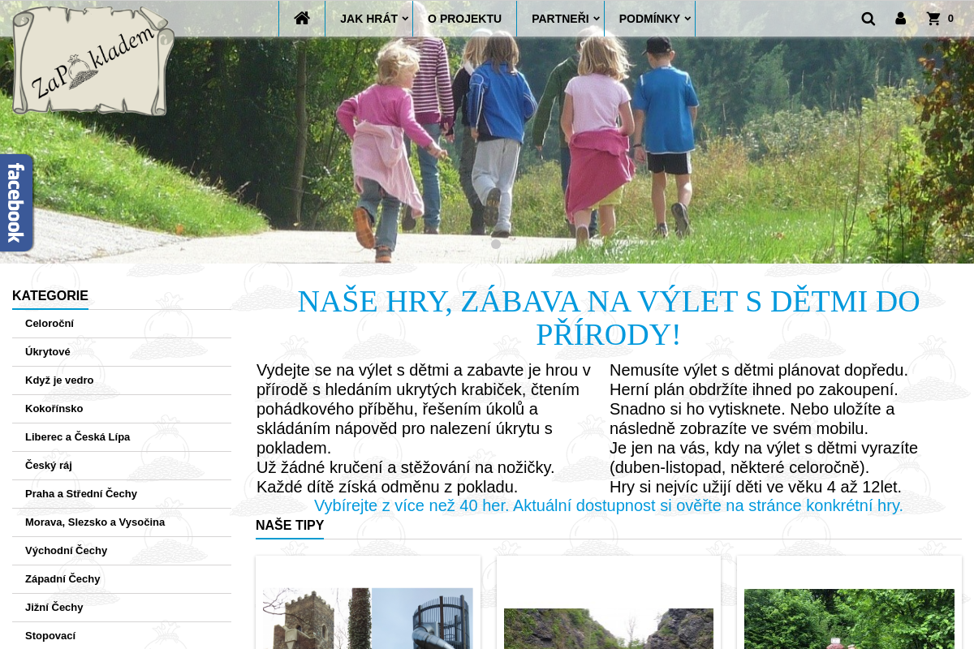Click the ZaPokladem logo
The height and width of the screenshot is (649, 974).
click(91, 62)
